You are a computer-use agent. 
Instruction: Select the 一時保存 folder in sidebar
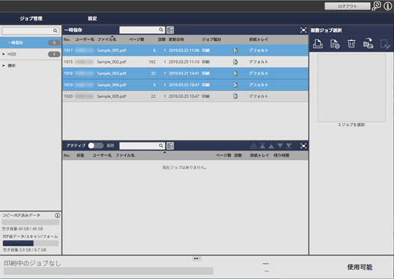(x=30, y=43)
